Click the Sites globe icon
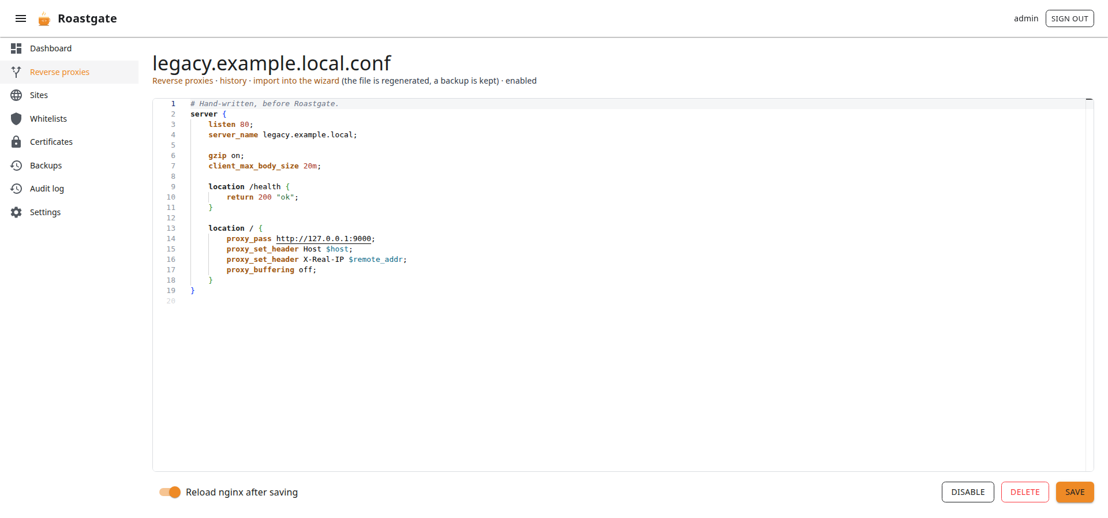1108x518 pixels. 16,95
